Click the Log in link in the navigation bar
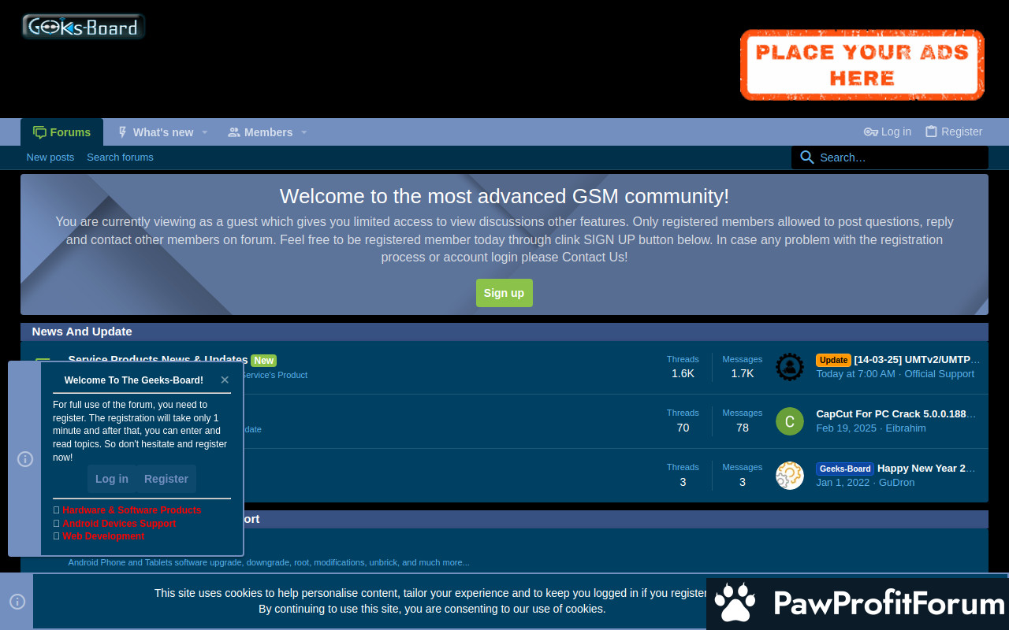 tap(888, 132)
